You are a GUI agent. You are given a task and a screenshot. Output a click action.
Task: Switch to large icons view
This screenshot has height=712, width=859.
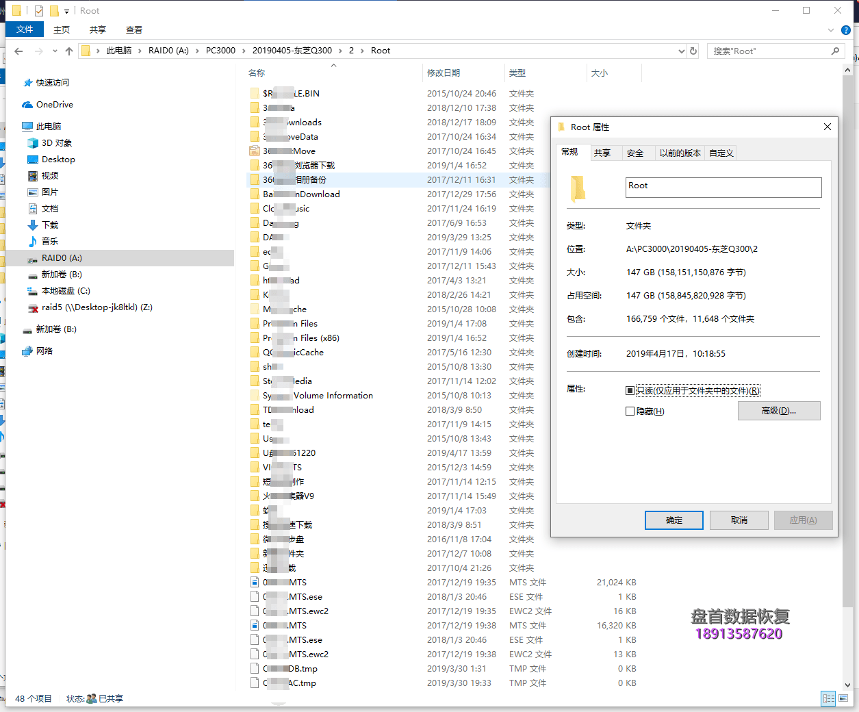[843, 699]
